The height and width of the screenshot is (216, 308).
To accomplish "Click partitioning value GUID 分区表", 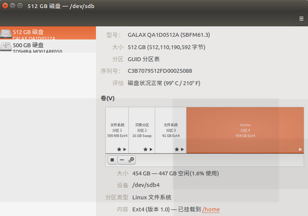I will coord(144,59).
